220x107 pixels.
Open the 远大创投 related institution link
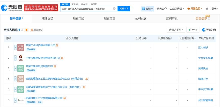(x=203, y=48)
